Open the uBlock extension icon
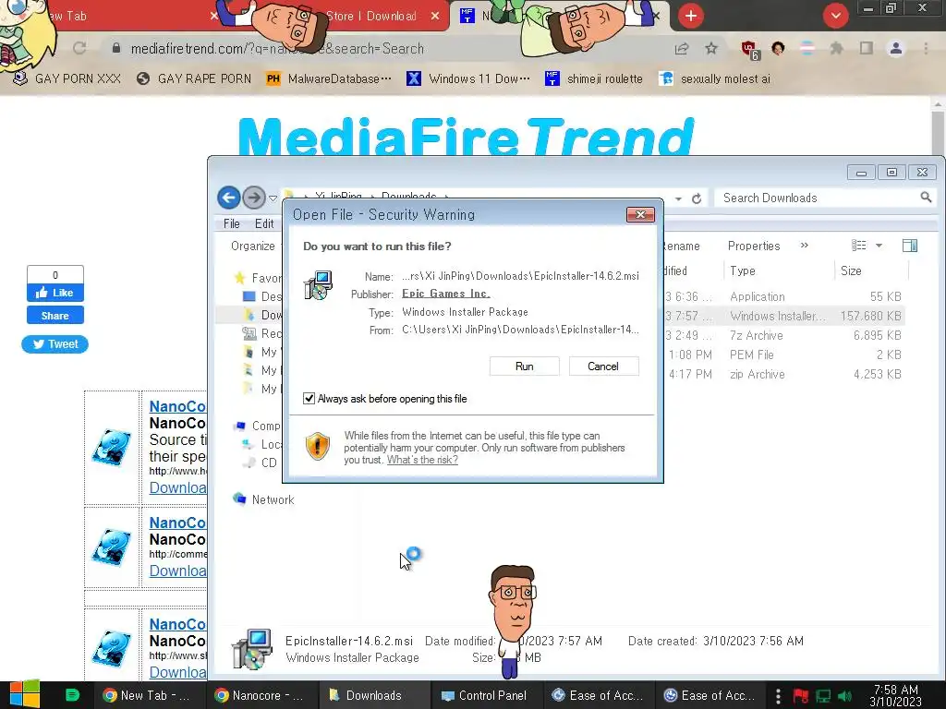Viewport: 946px width, 709px height. (749, 50)
